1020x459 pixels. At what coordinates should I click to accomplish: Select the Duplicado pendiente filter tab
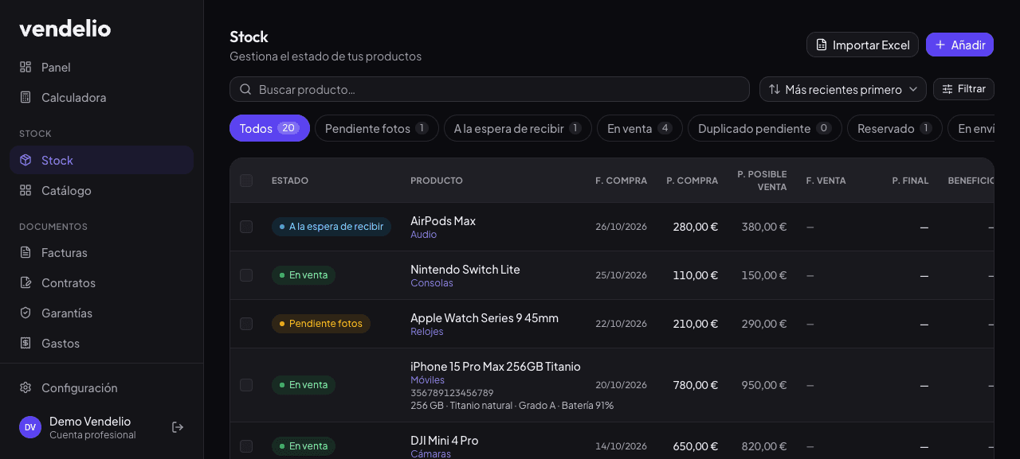(765, 128)
